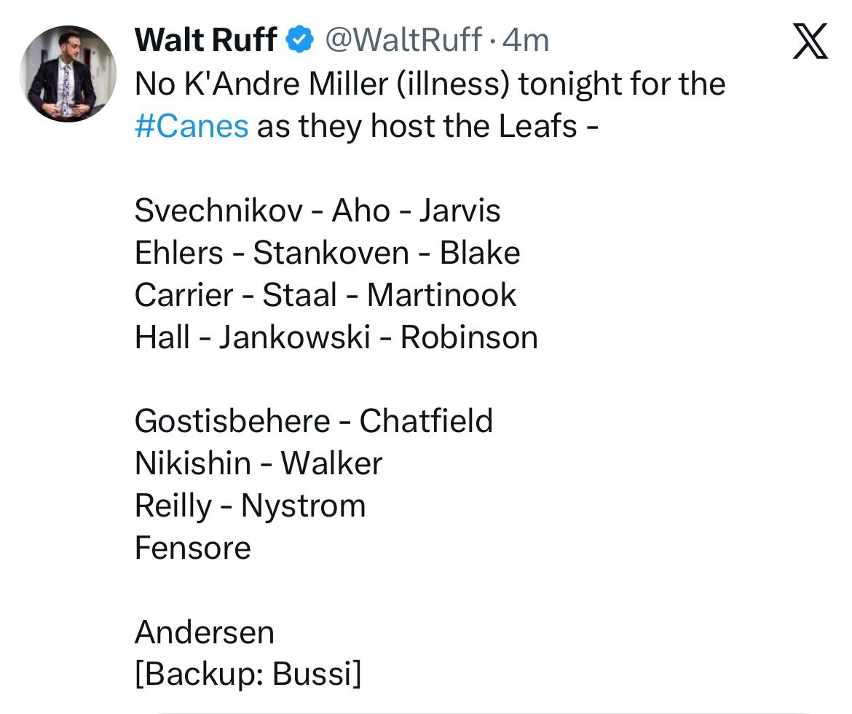Open Walt Ruff's profile picture
This screenshot has height=714, width=852.
(x=68, y=74)
